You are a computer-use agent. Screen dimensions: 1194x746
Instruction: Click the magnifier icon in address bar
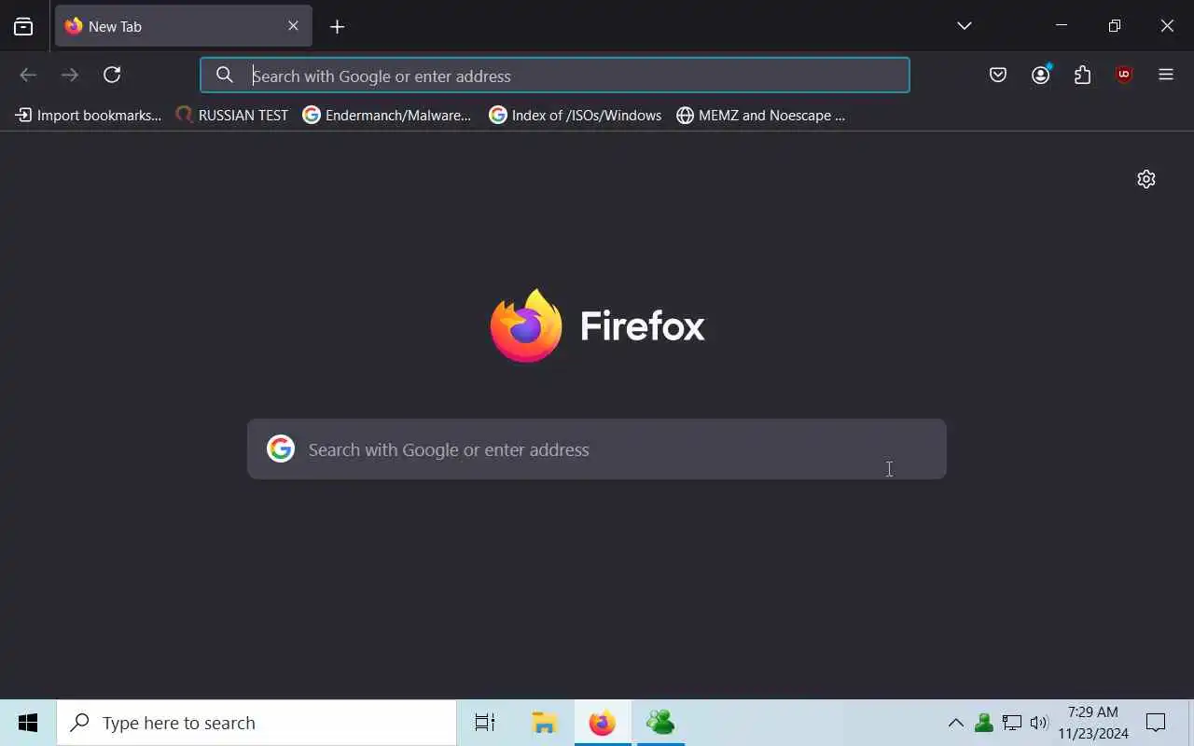[x=225, y=75]
